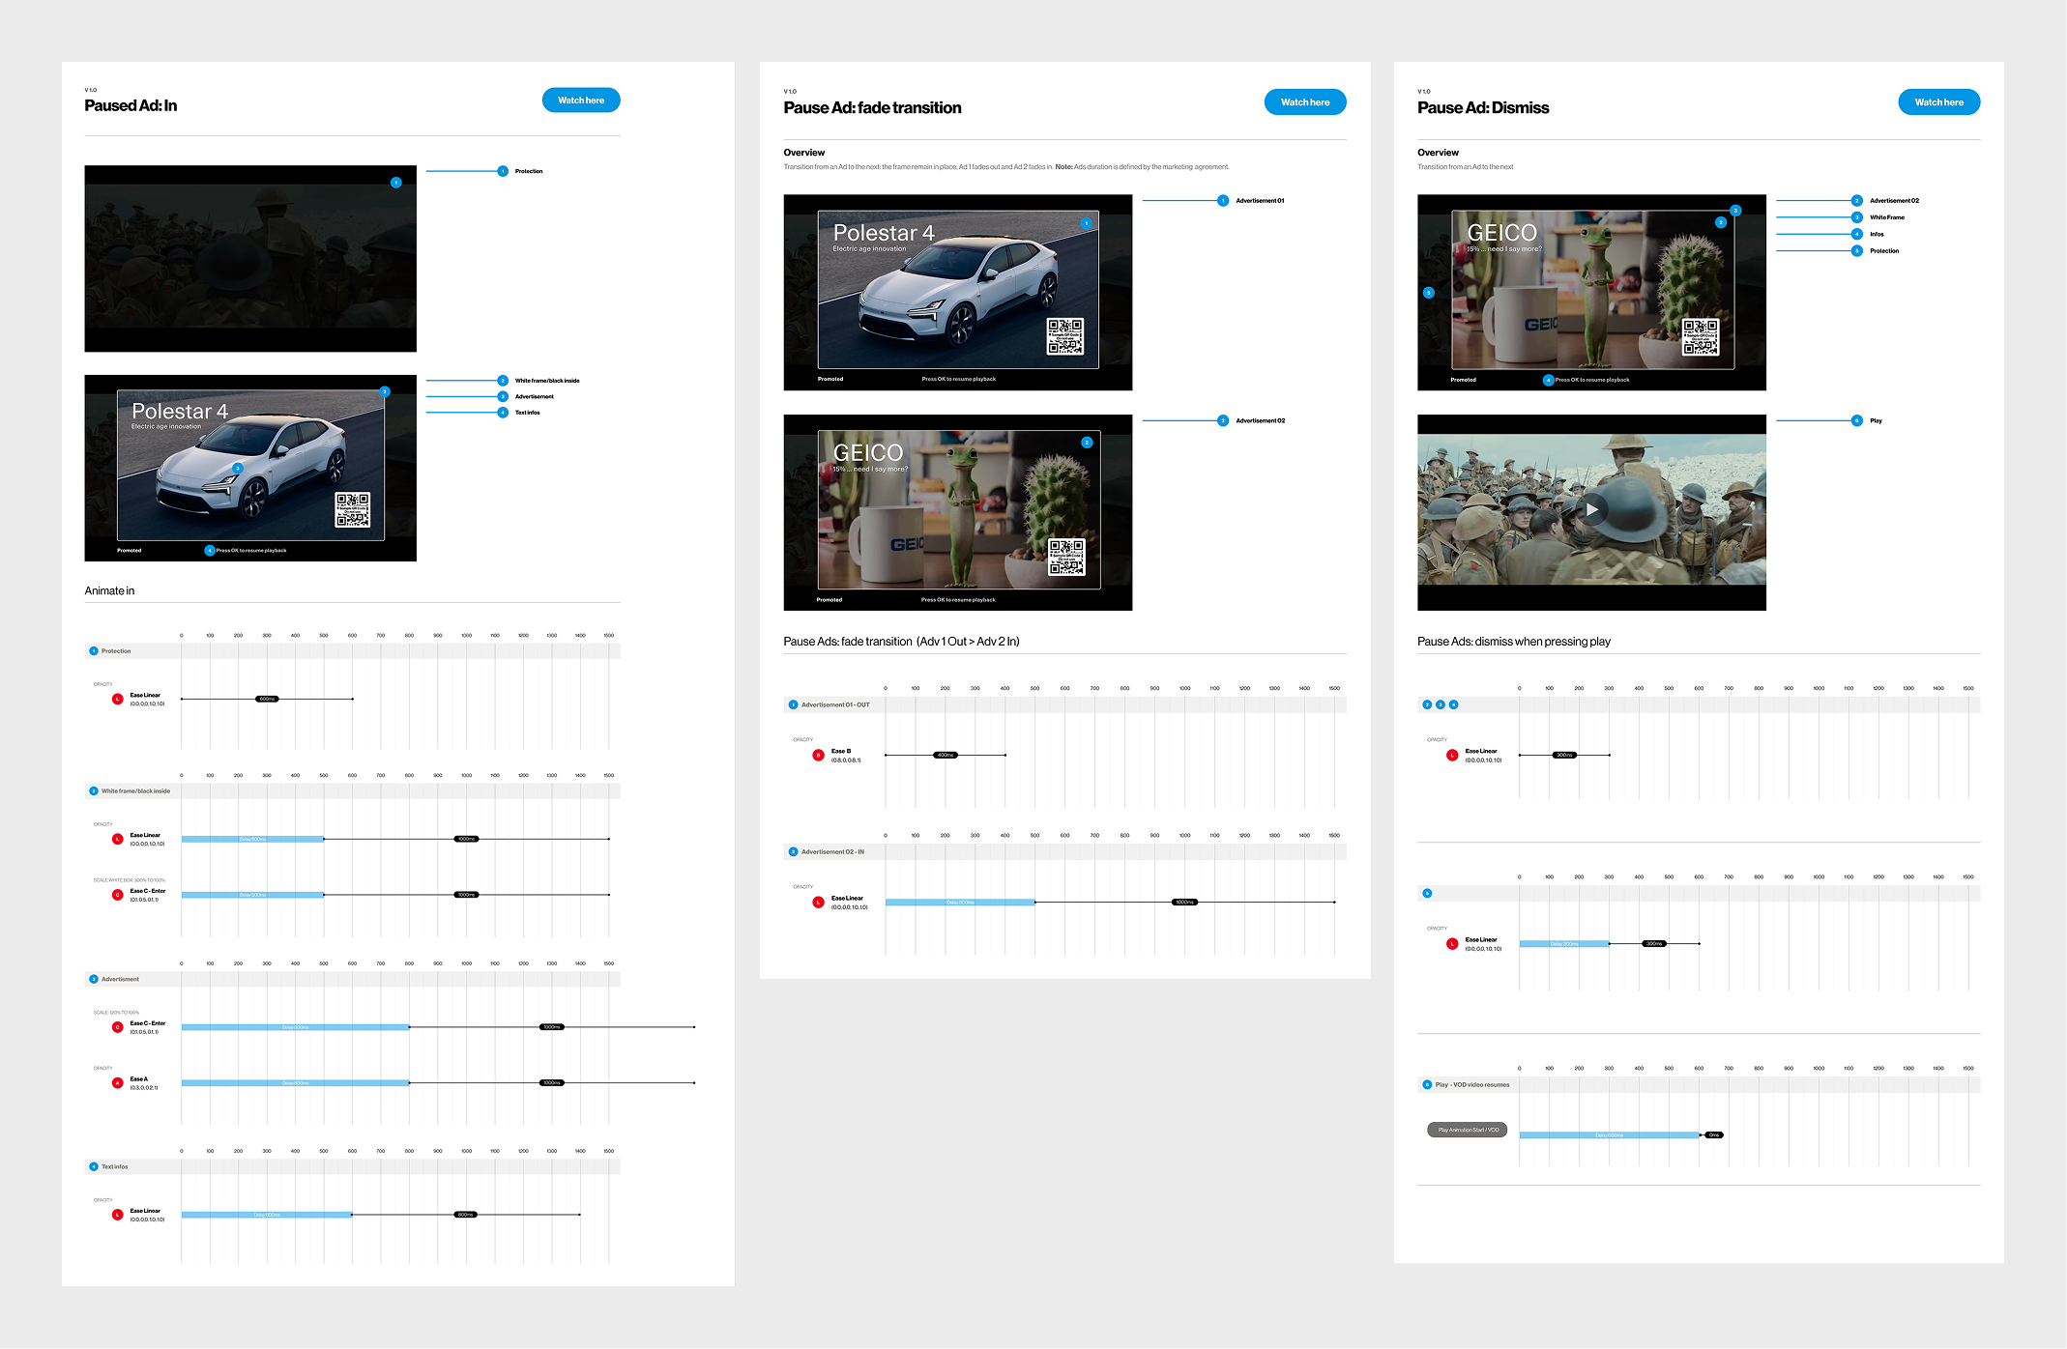Open dark Protection preview frame in Paused Ad: In
The width and height of the screenshot is (2067, 1349).
(x=250, y=259)
